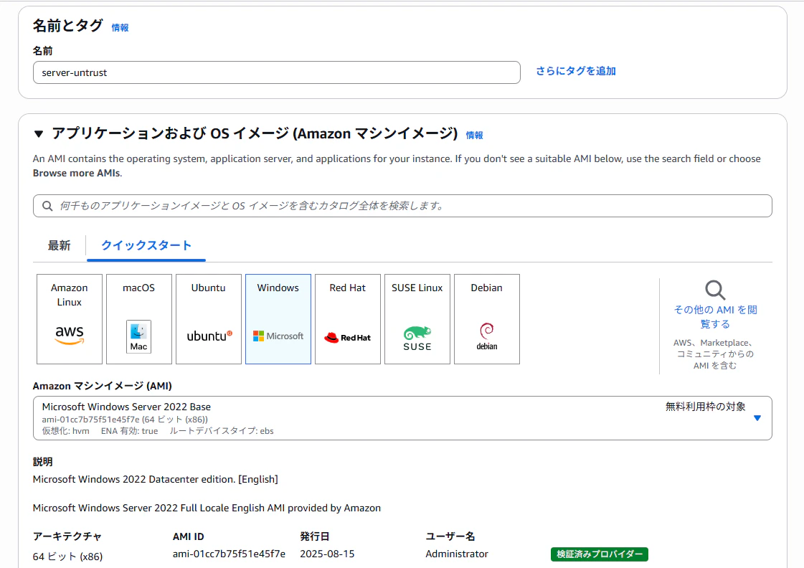Screen dimensions: 804x568
Task: Click the 検証済みプロバイダー badge
Action: coord(600,554)
